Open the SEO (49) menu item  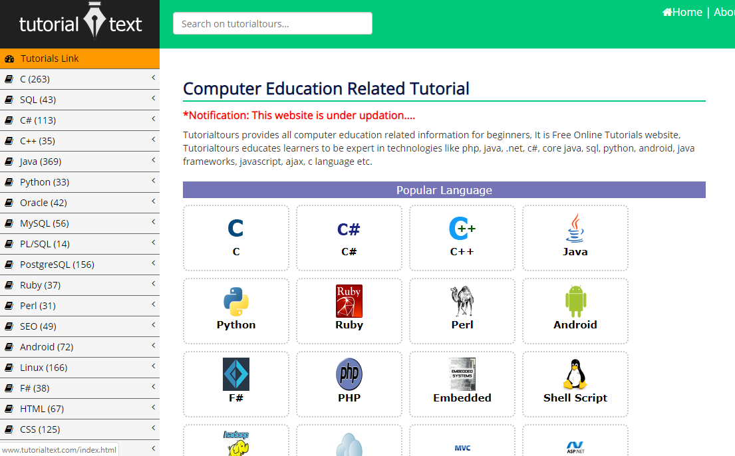click(80, 326)
